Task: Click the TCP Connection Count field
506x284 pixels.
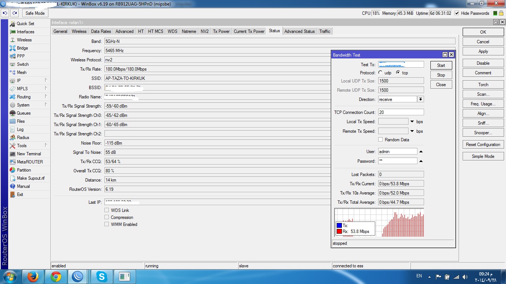Action: pos(401,112)
